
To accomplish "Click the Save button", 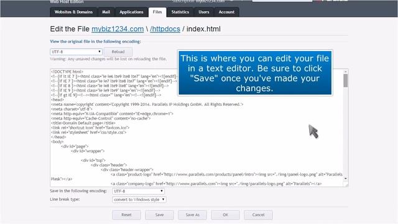I will [159, 215].
